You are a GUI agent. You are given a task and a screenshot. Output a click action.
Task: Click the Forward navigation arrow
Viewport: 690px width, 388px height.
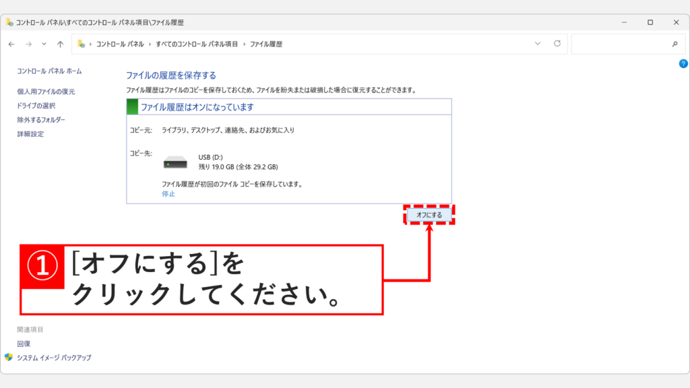click(28, 44)
